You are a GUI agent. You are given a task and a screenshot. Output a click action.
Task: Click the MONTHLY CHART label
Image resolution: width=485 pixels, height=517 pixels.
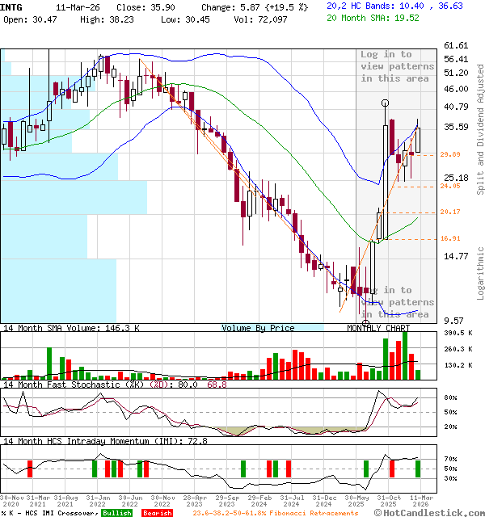[x=378, y=328]
